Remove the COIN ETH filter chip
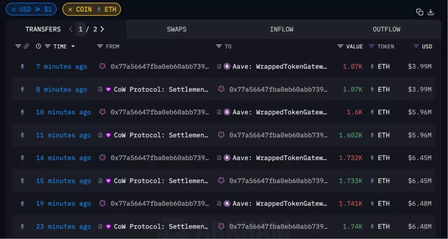The image size is (448, 239). click(x=70, y=10)
